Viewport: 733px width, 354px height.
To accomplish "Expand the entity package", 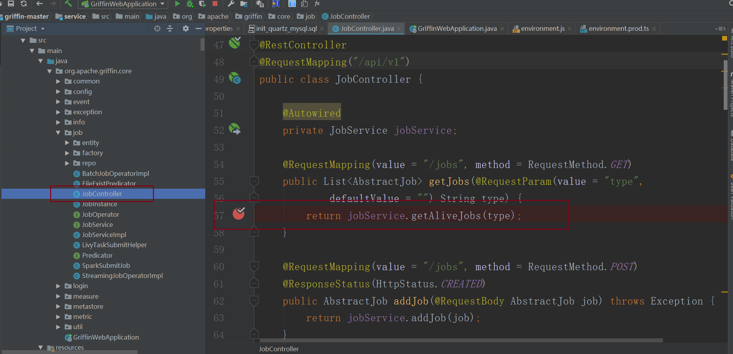I will (67, 143).
